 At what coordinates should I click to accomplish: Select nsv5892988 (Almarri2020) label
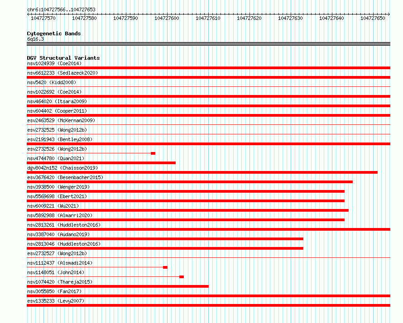(x=60, y=215)
